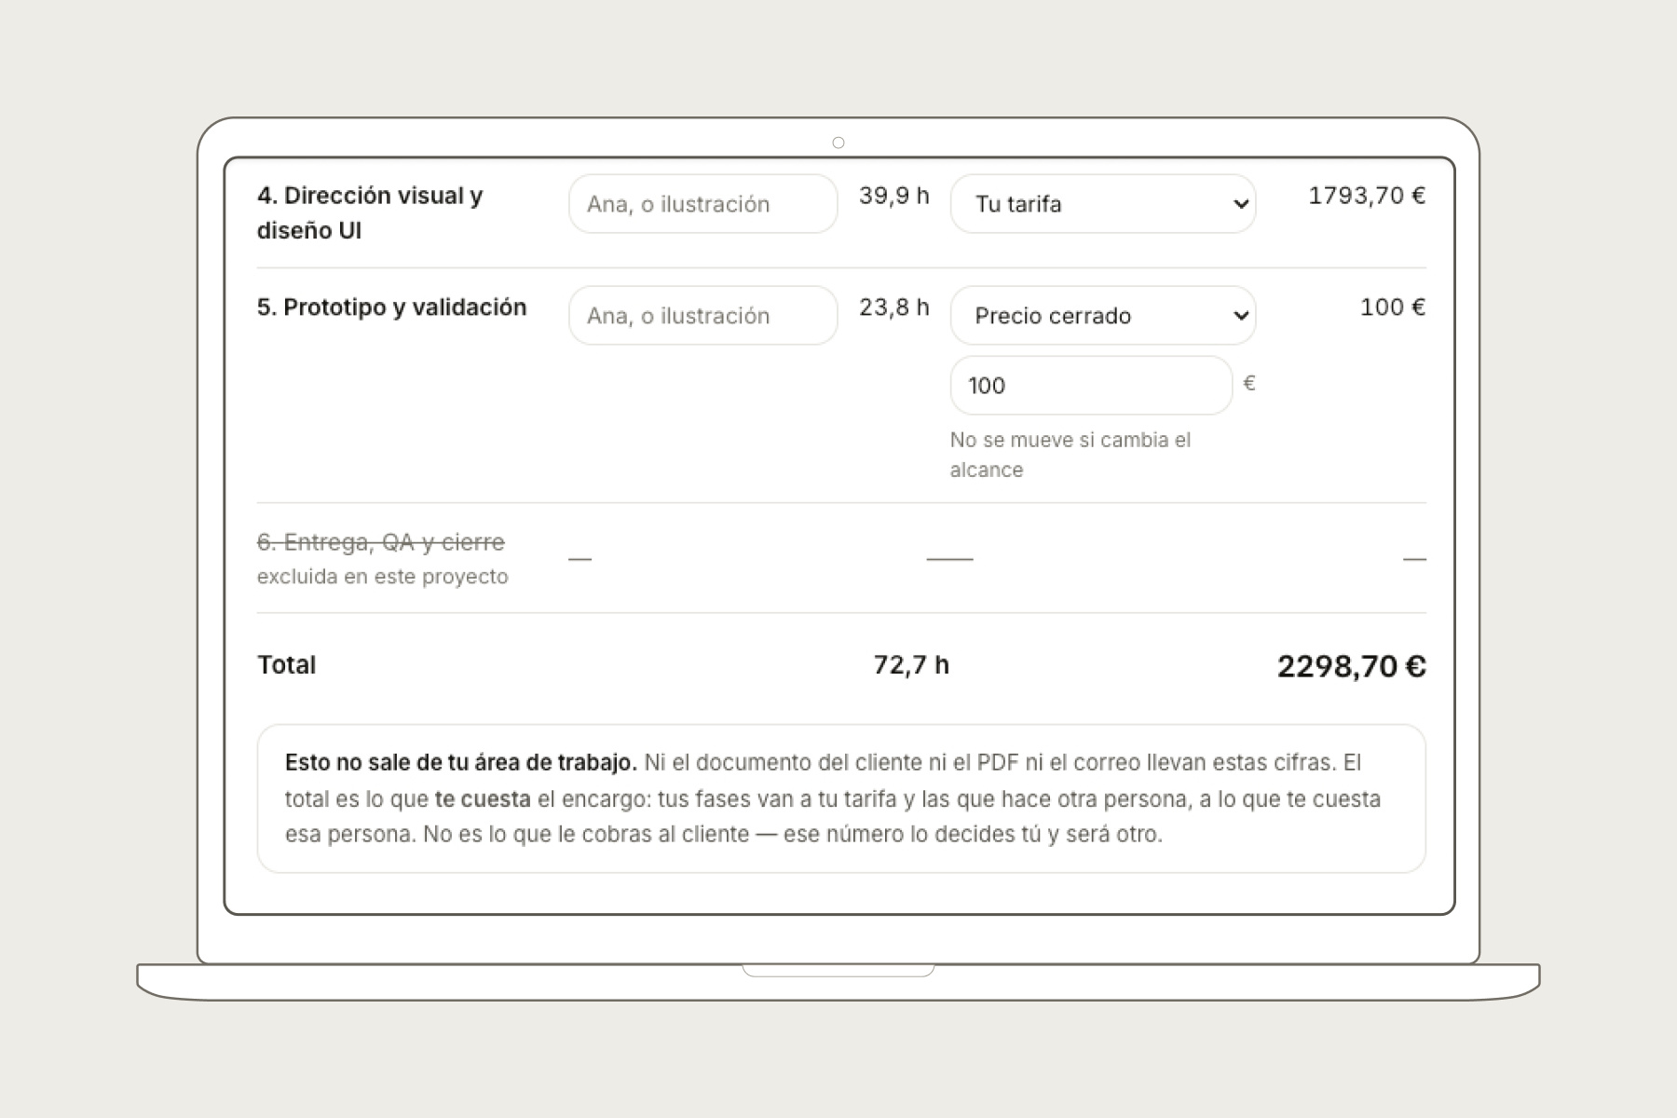Select the 1793,70 € amount
Screen dimensions: 1677x1118
pyautogui.click(x=1367, y=196)
